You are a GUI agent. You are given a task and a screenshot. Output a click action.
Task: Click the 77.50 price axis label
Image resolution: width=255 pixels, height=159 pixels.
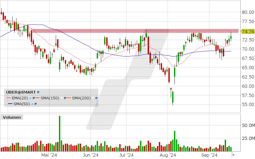click(x=248, y=21)
